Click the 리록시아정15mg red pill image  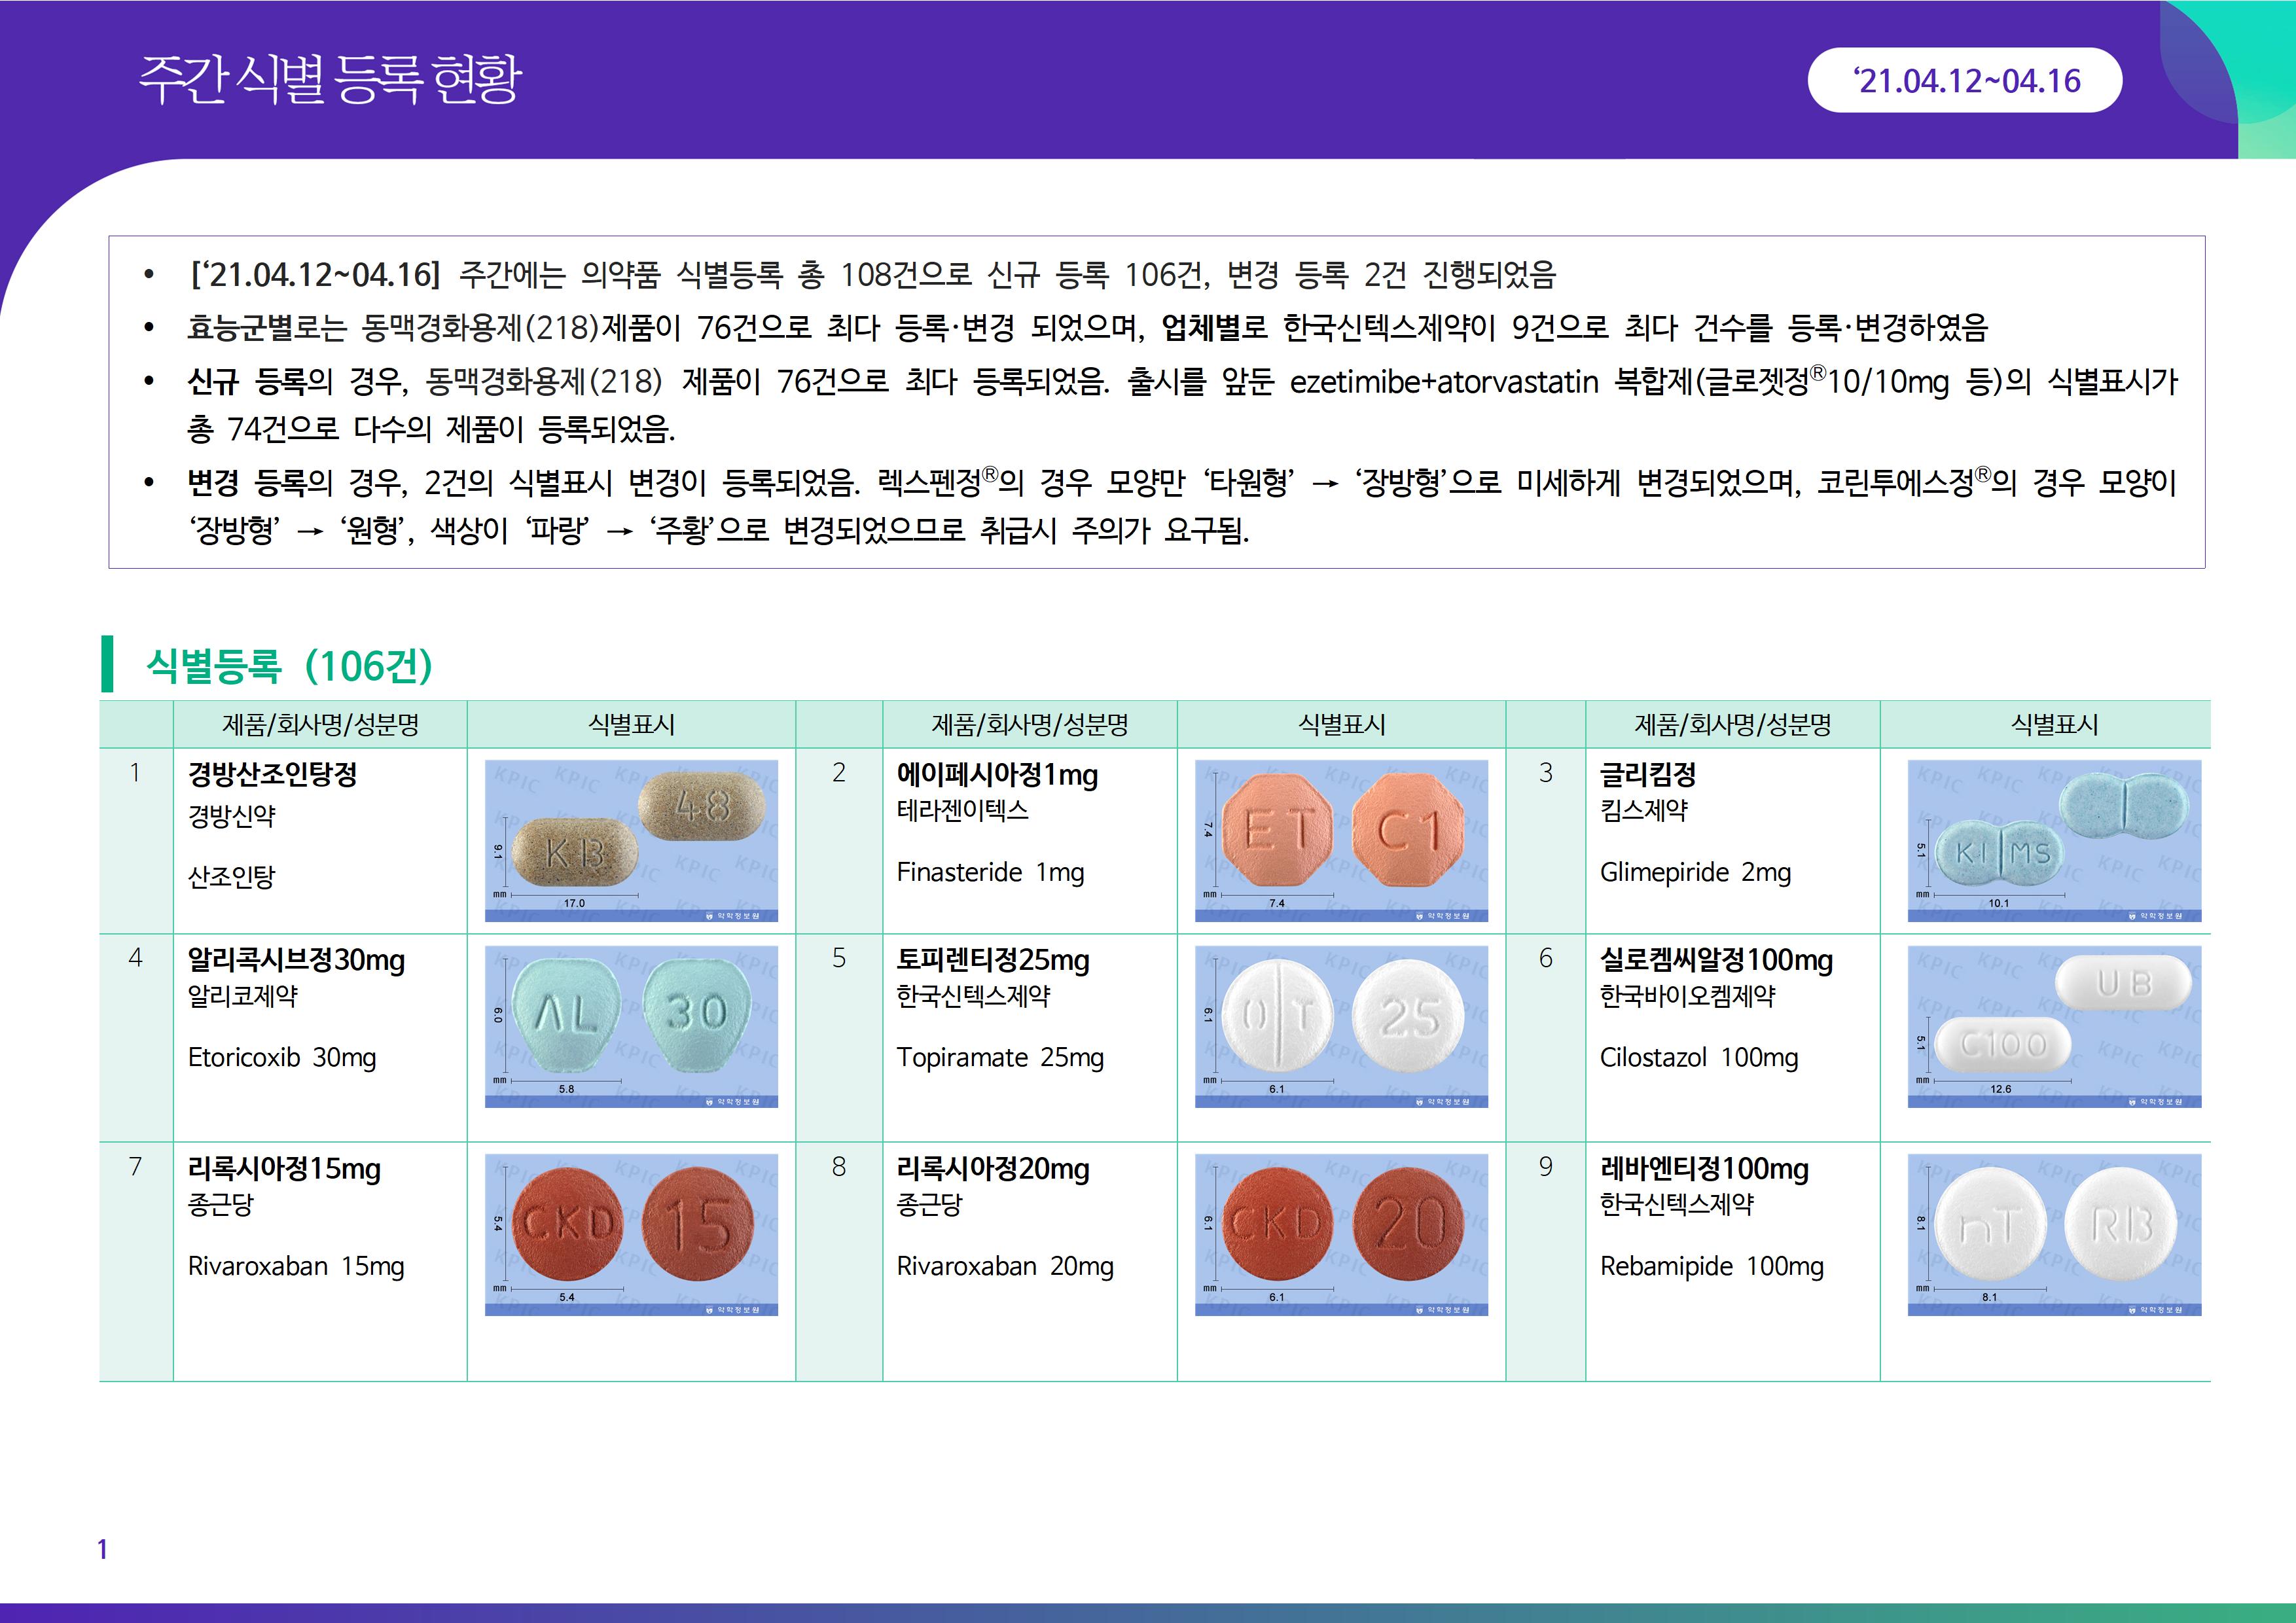631,1234
